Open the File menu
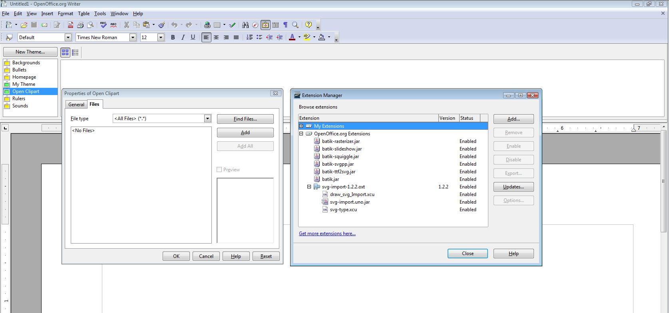The height and width of the screenshot is (313, 669). [x=6, y=14]
